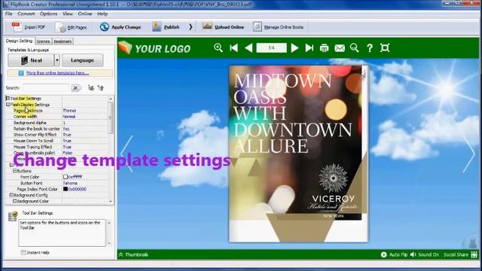This screenshot has width=482, height=271.
Task: Click the Publish toolbar button
Action: [x=166, y=27]
